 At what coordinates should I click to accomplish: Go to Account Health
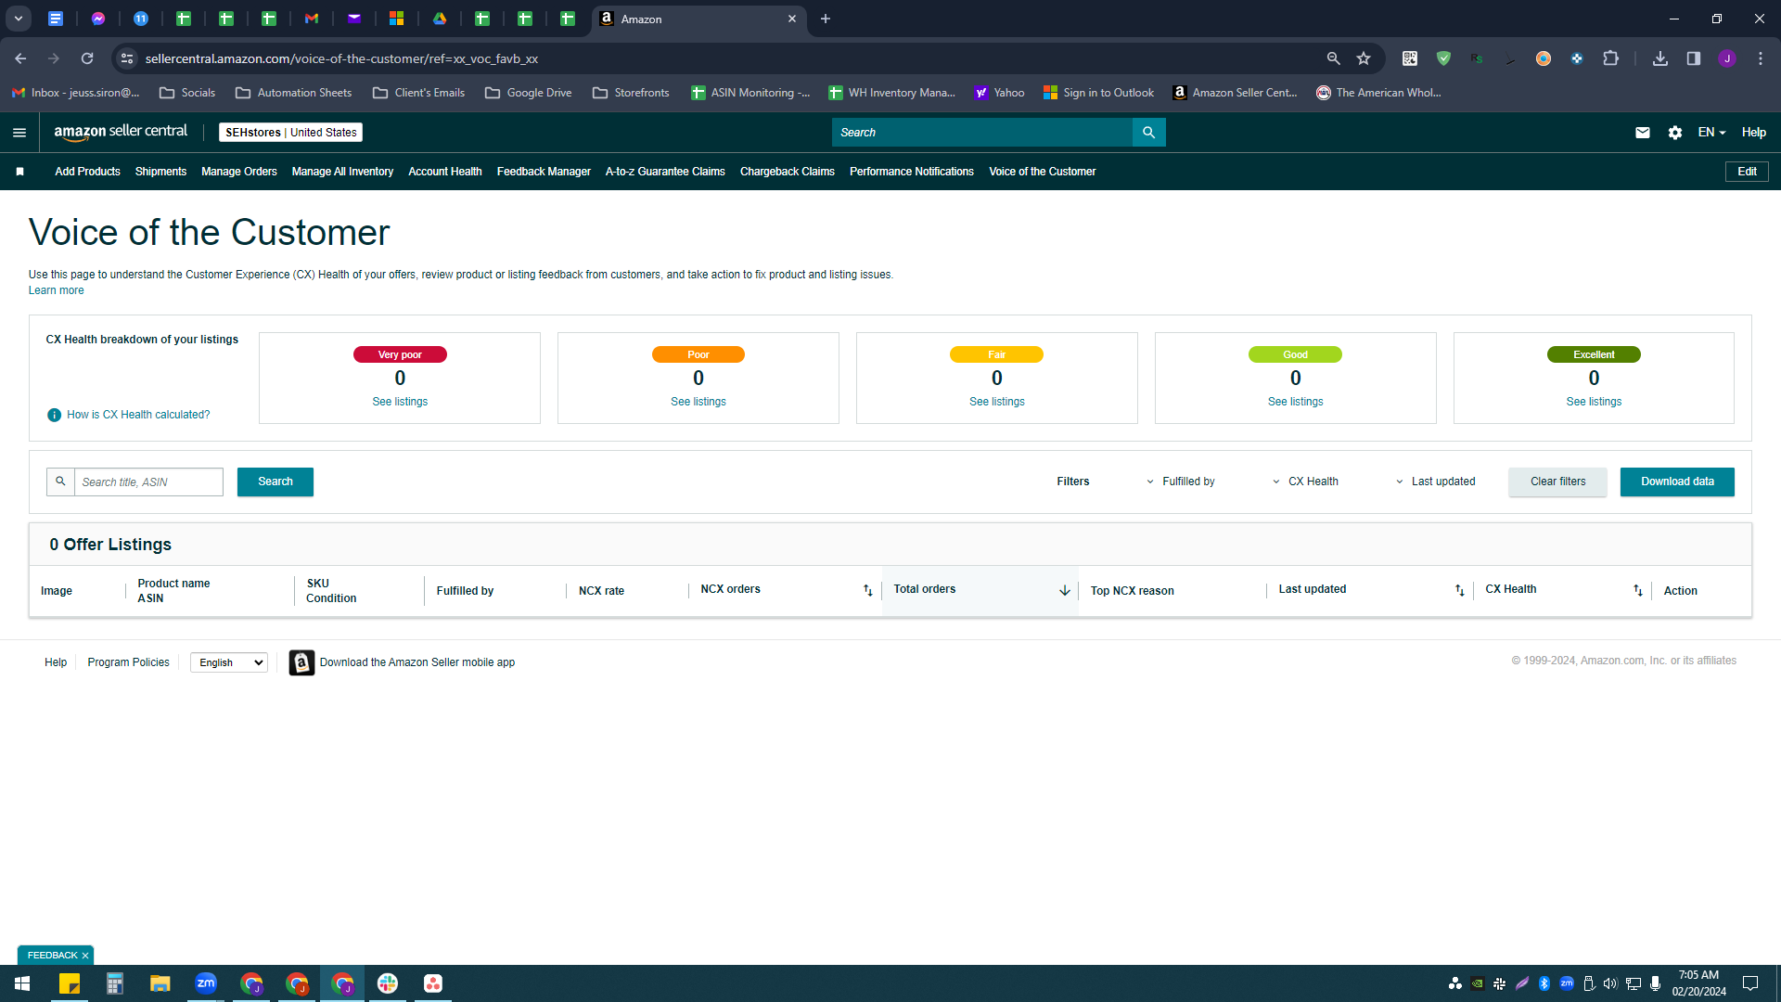444,172
